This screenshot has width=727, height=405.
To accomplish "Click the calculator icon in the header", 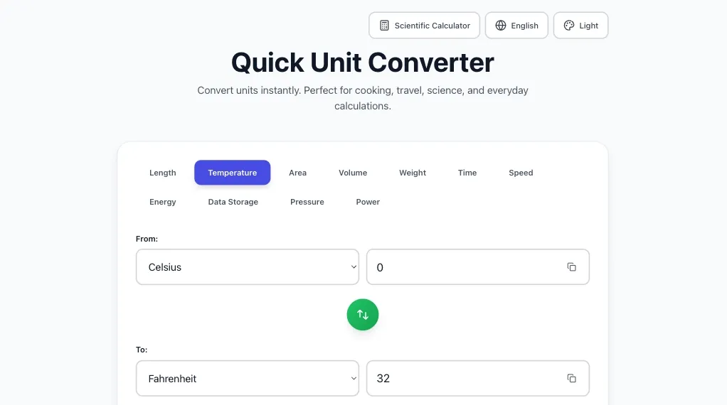I will 384,26.
